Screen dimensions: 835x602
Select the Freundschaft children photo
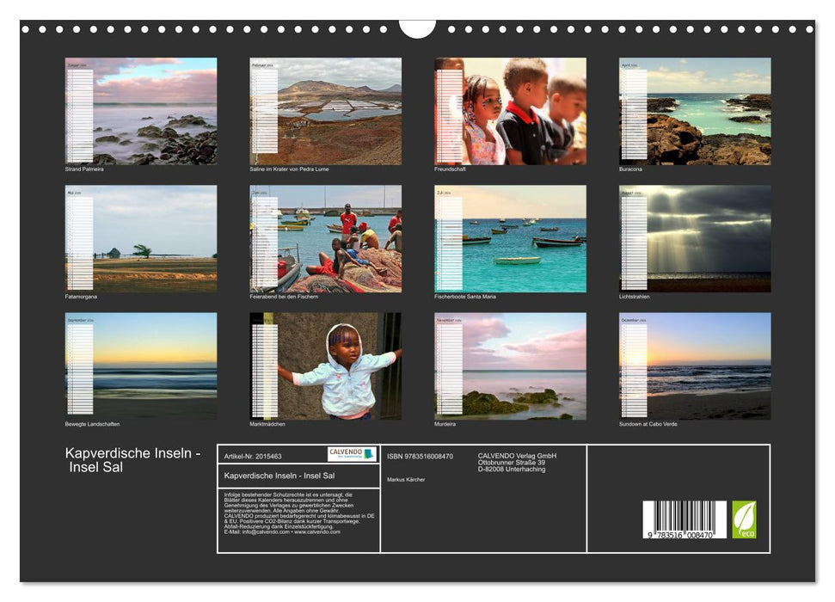(510, 111)
